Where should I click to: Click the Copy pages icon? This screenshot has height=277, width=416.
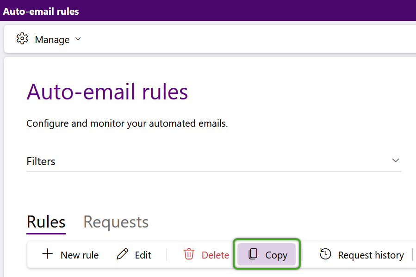point(253,254)
